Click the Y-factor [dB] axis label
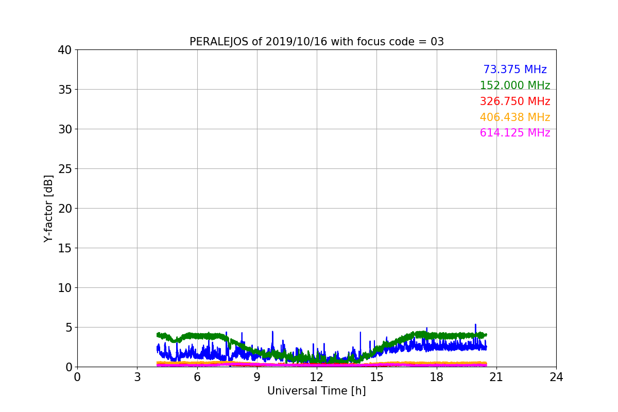 click(x=48, y=208)
